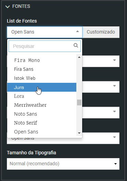Select Noto Sans font
127x181 pixels.
[x=42, y=114]
